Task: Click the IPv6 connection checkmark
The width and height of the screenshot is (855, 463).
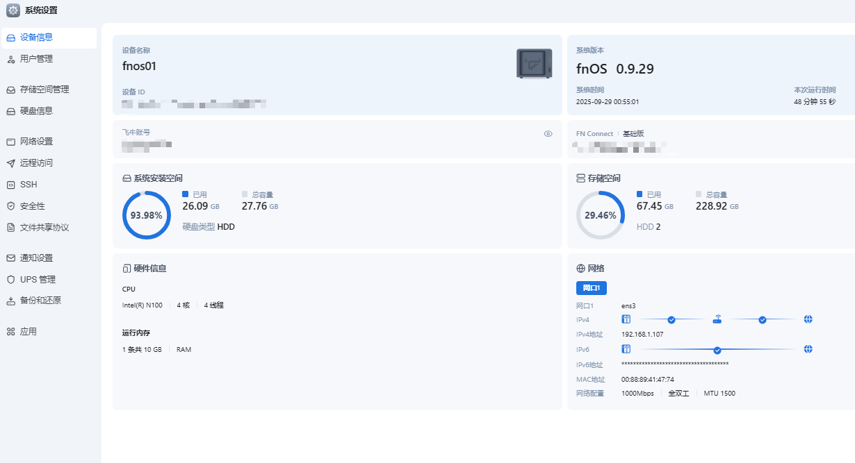Action: pyautogui.click(x=717, y=350)
